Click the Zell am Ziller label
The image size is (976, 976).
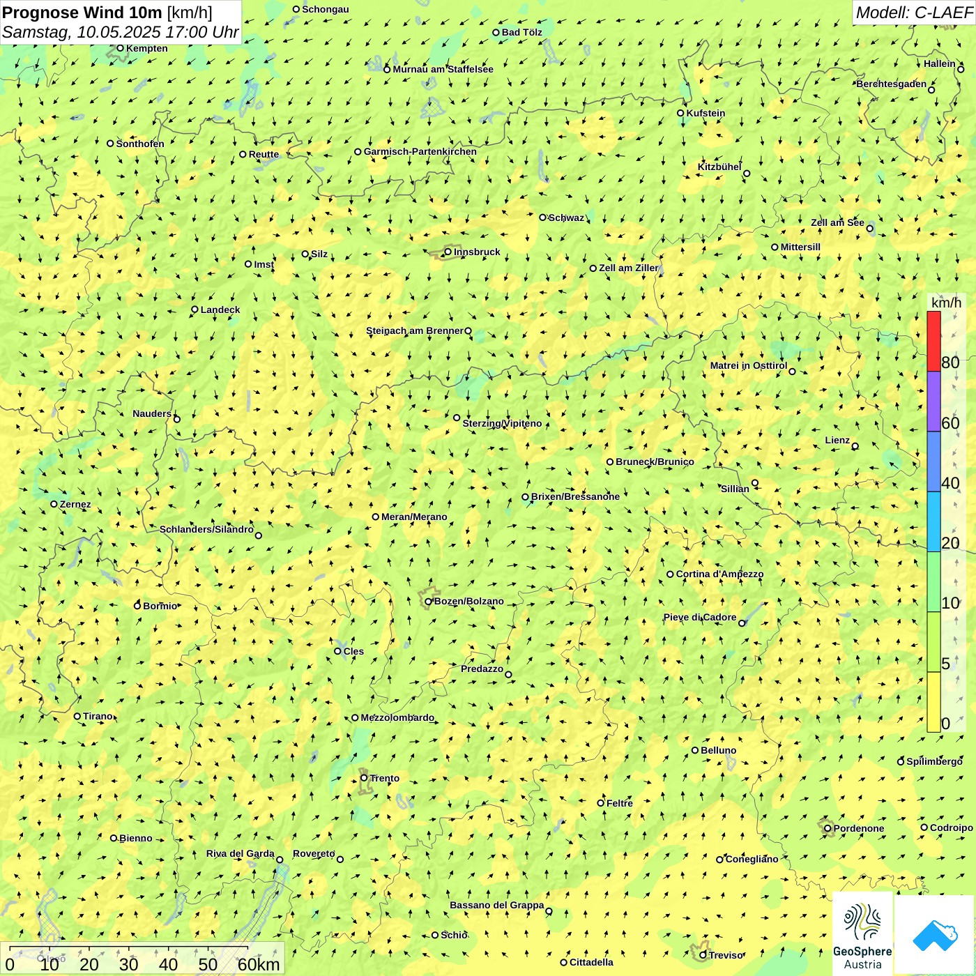click(x=629, y=268)
